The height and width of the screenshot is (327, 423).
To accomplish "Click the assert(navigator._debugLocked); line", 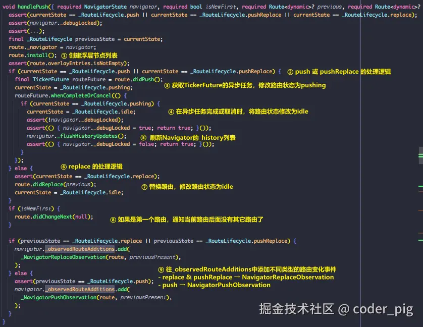I will click(56, 23).
